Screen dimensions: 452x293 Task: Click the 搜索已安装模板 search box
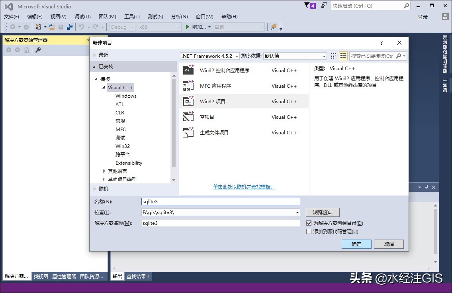click(x=378, y=56)
